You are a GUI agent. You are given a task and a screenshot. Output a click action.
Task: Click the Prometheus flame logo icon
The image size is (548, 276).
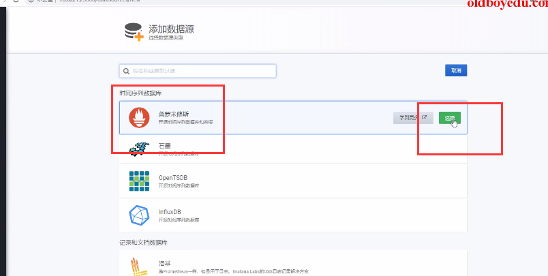click(x=139, y=118)
